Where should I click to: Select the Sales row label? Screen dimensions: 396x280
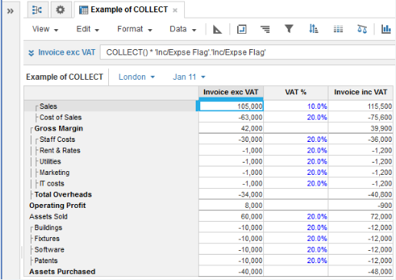[48, 107]
